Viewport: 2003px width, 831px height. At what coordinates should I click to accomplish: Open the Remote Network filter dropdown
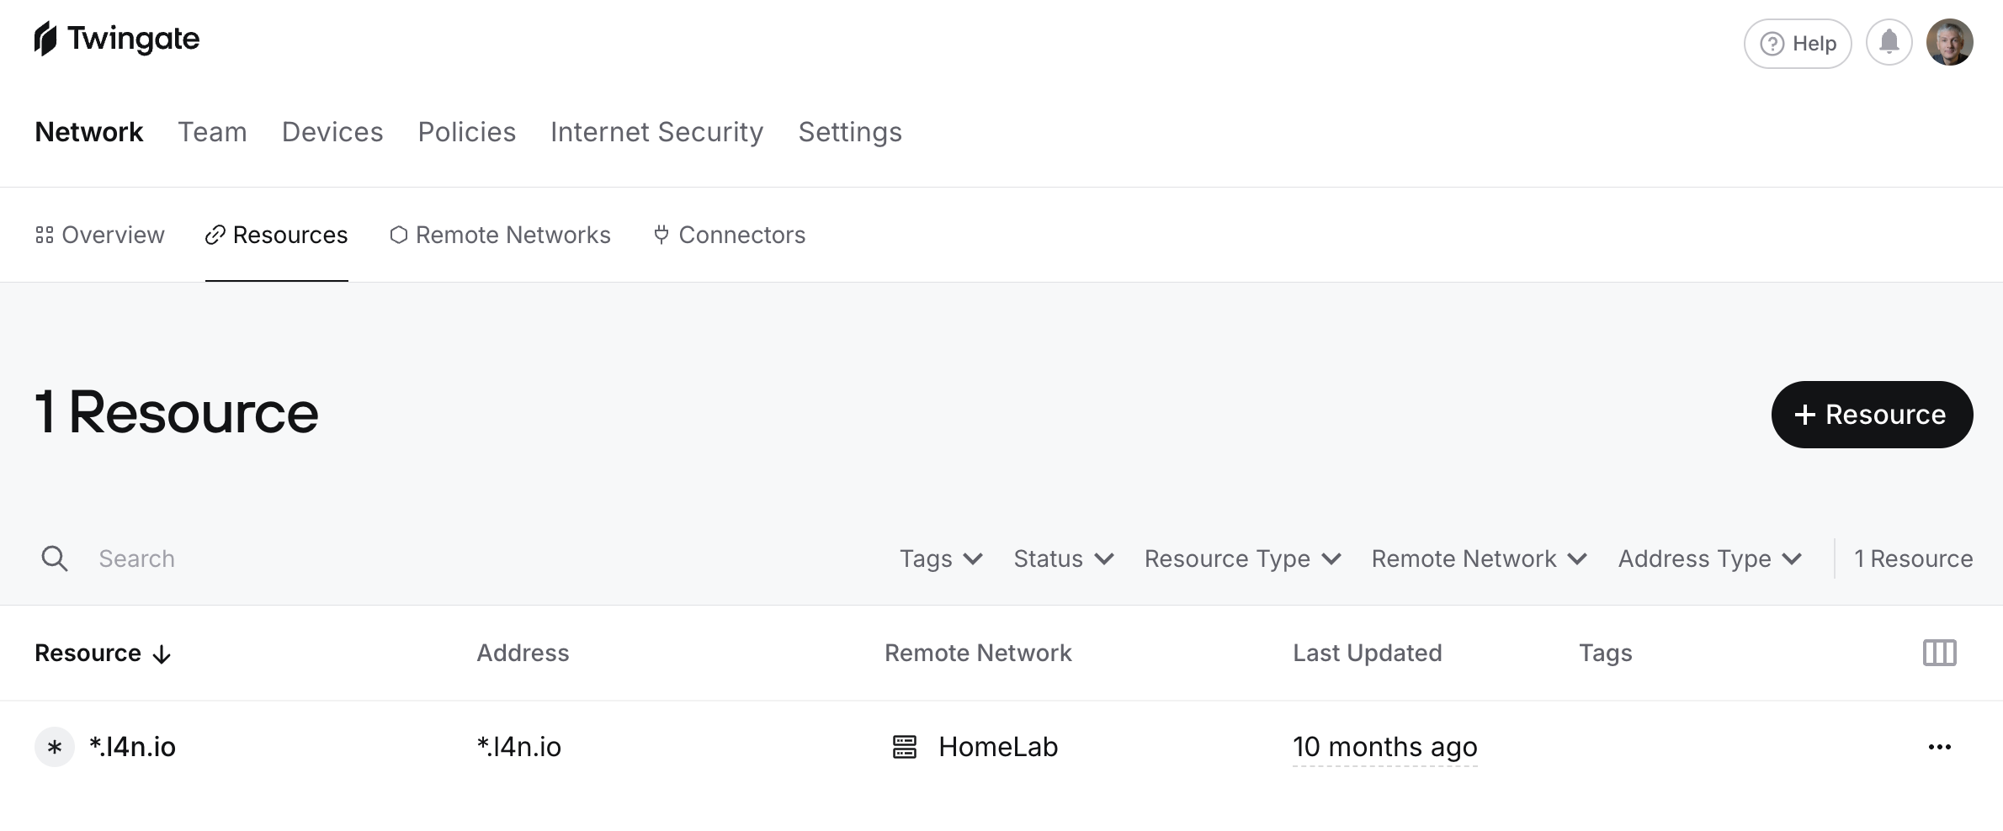coord(1479,558)
